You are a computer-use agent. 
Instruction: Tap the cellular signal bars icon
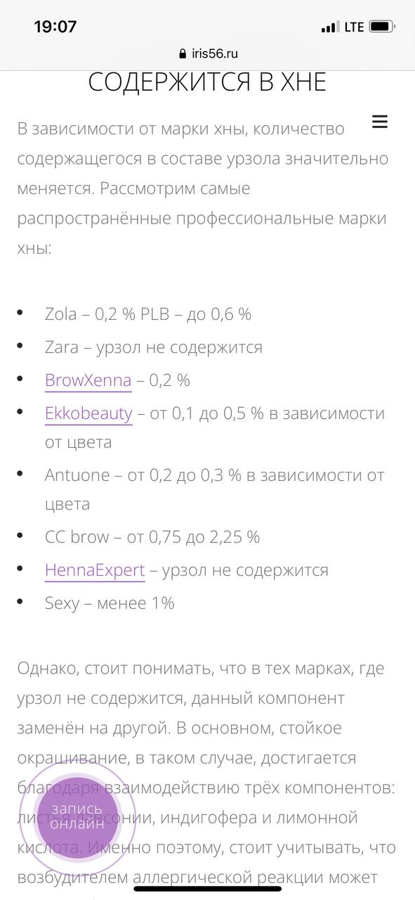[x=329, y=27]
